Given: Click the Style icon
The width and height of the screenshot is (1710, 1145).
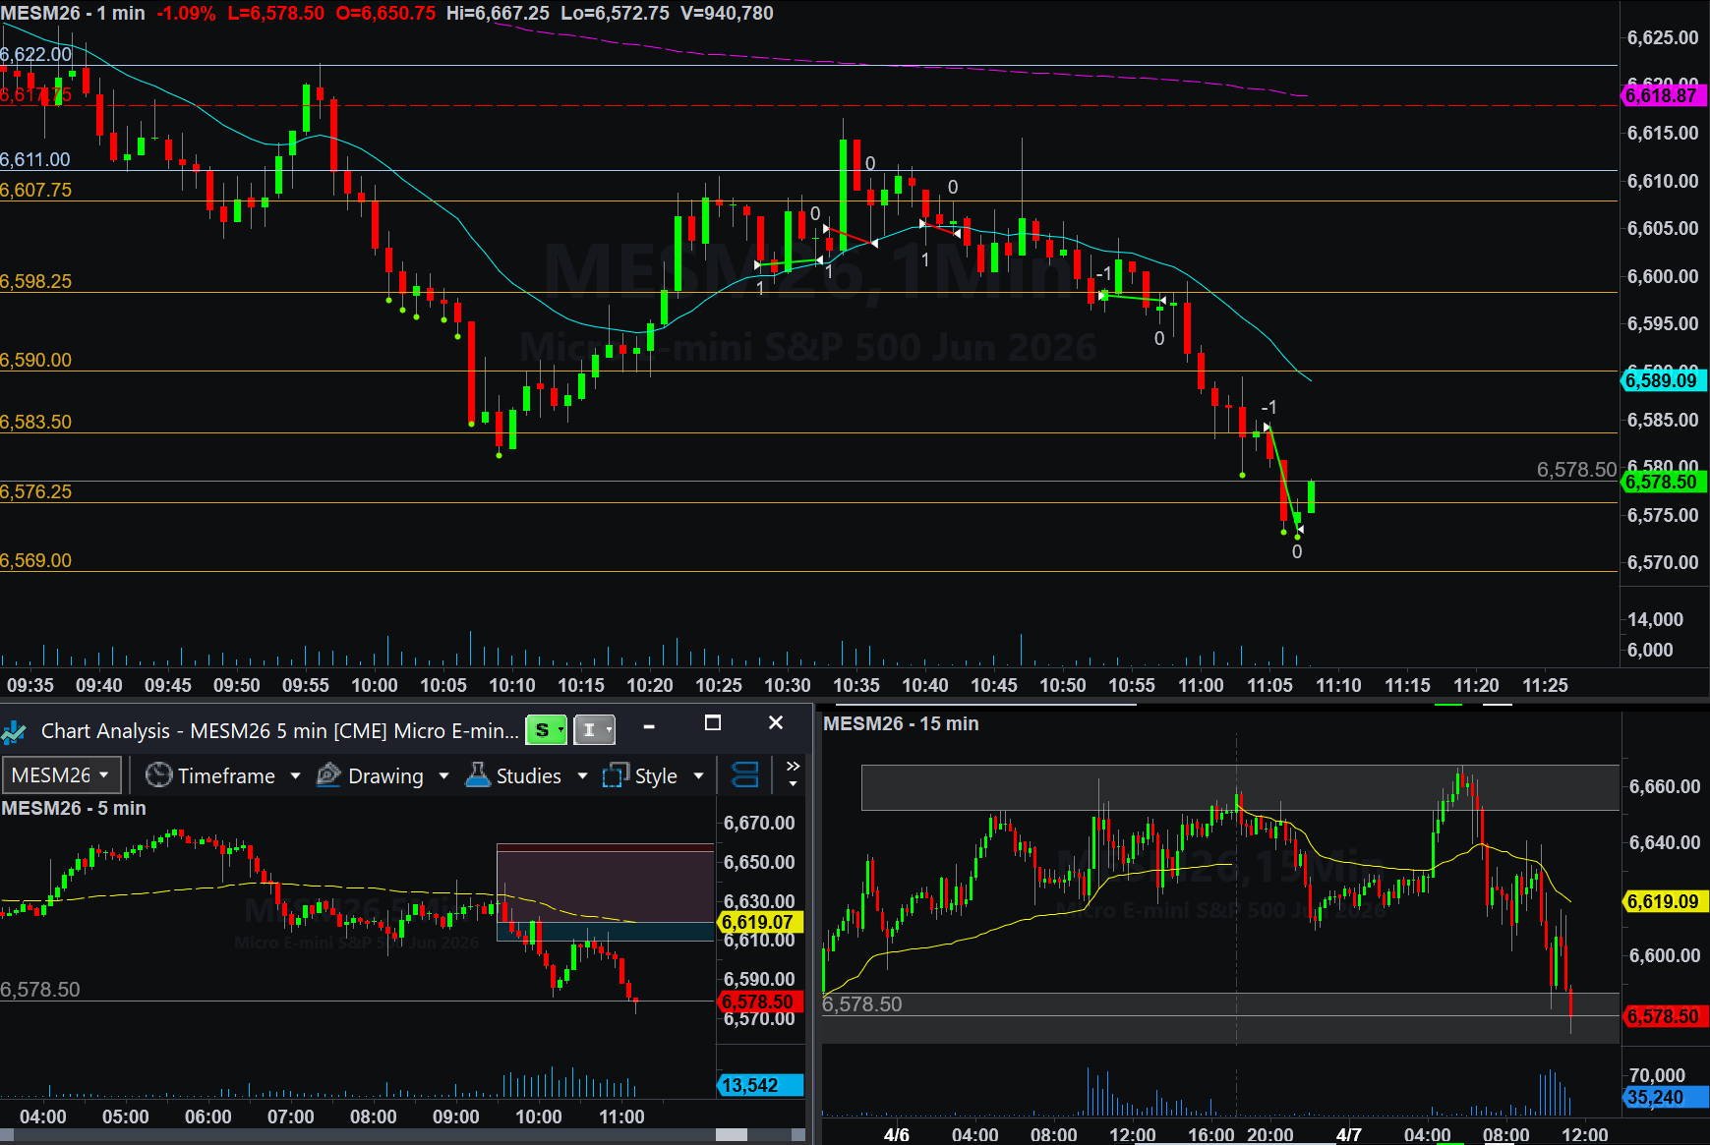Looking at the screenshot, I should pos(616,775).
